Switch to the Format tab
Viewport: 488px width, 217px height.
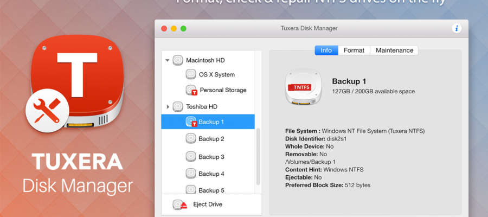click(x=354, y=50)
